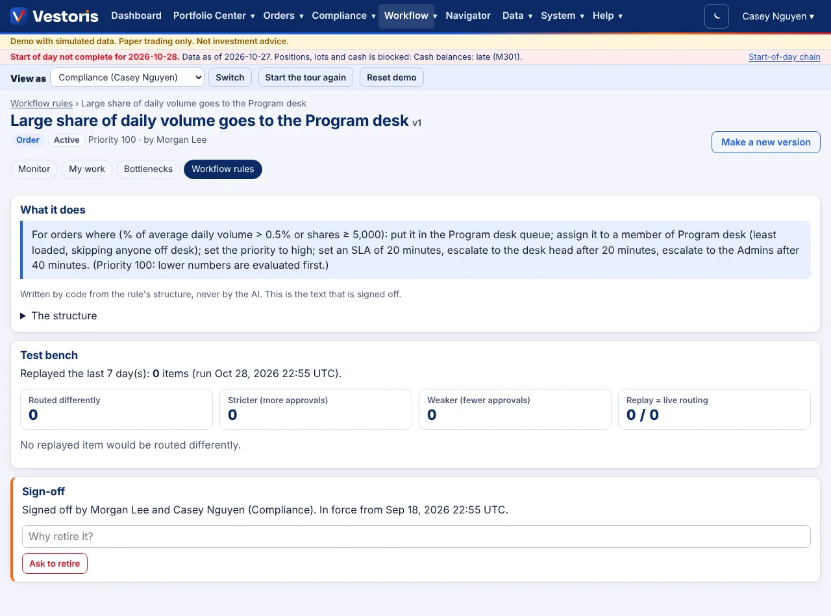Open the Compliance dropdown menu
Viewport: 831px width, 616px height.
pyautogui.click(x=343, y=16)
